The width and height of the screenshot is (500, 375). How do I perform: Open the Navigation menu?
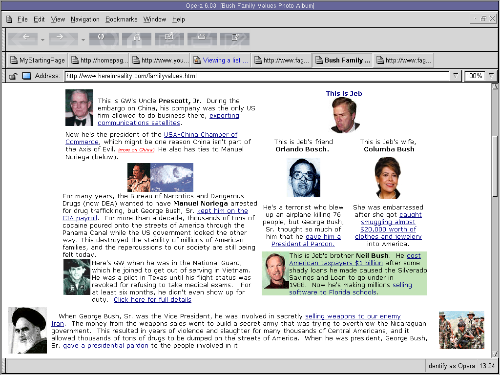(x=85, y=20)
